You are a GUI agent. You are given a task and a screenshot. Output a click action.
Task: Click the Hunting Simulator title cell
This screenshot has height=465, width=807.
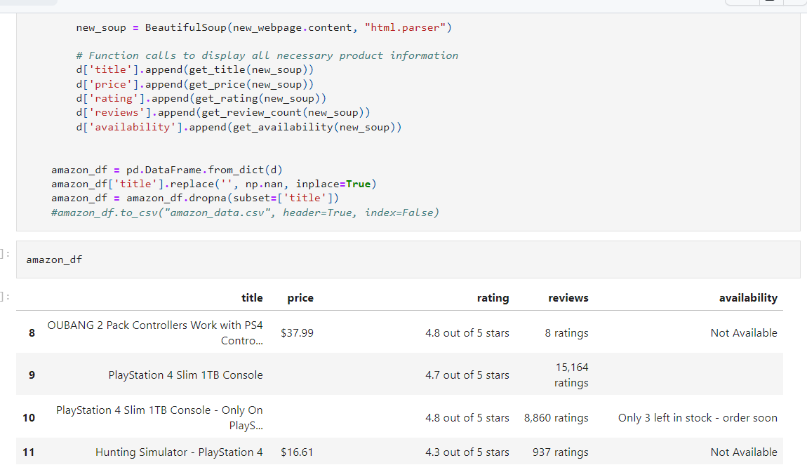tap(179, 452)
